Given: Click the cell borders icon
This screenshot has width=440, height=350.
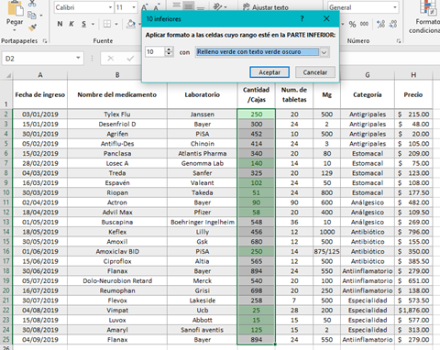Looking at the screenshot, I should click(107, 24).
